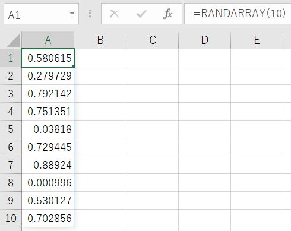Select row 7 header
The height and width of the screenshot is (231, 291).
(11, 165)
